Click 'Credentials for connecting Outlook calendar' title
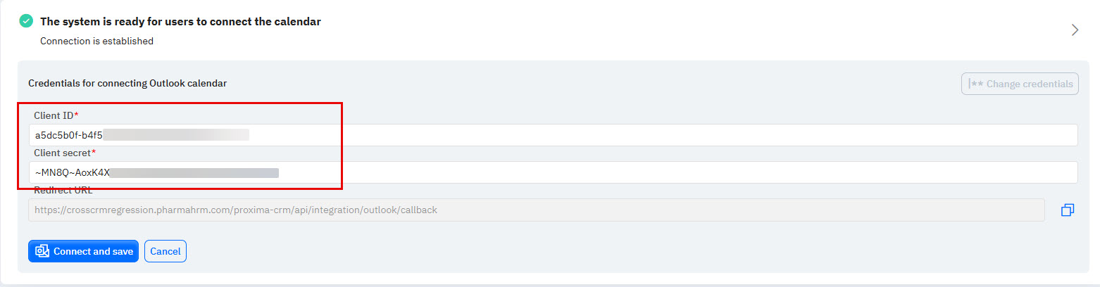 [127, 83]
